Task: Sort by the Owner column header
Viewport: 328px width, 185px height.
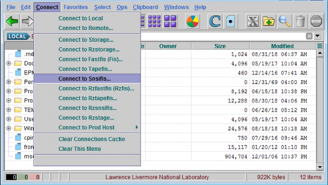Action: 168,46
